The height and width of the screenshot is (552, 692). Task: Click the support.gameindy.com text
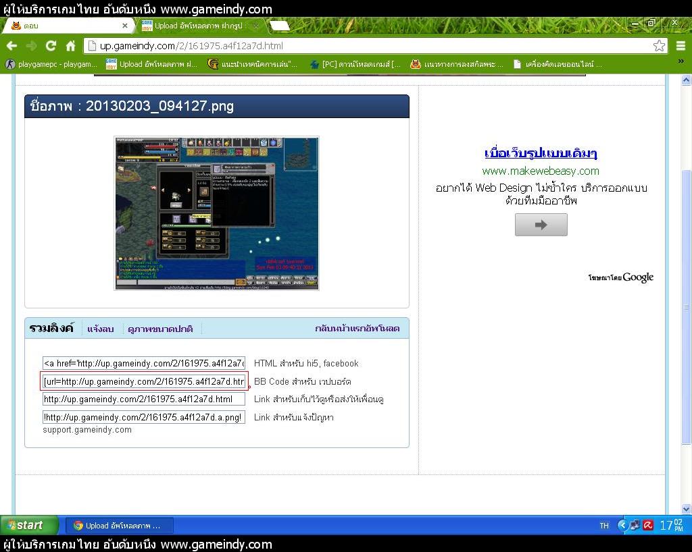pos(87,430)
